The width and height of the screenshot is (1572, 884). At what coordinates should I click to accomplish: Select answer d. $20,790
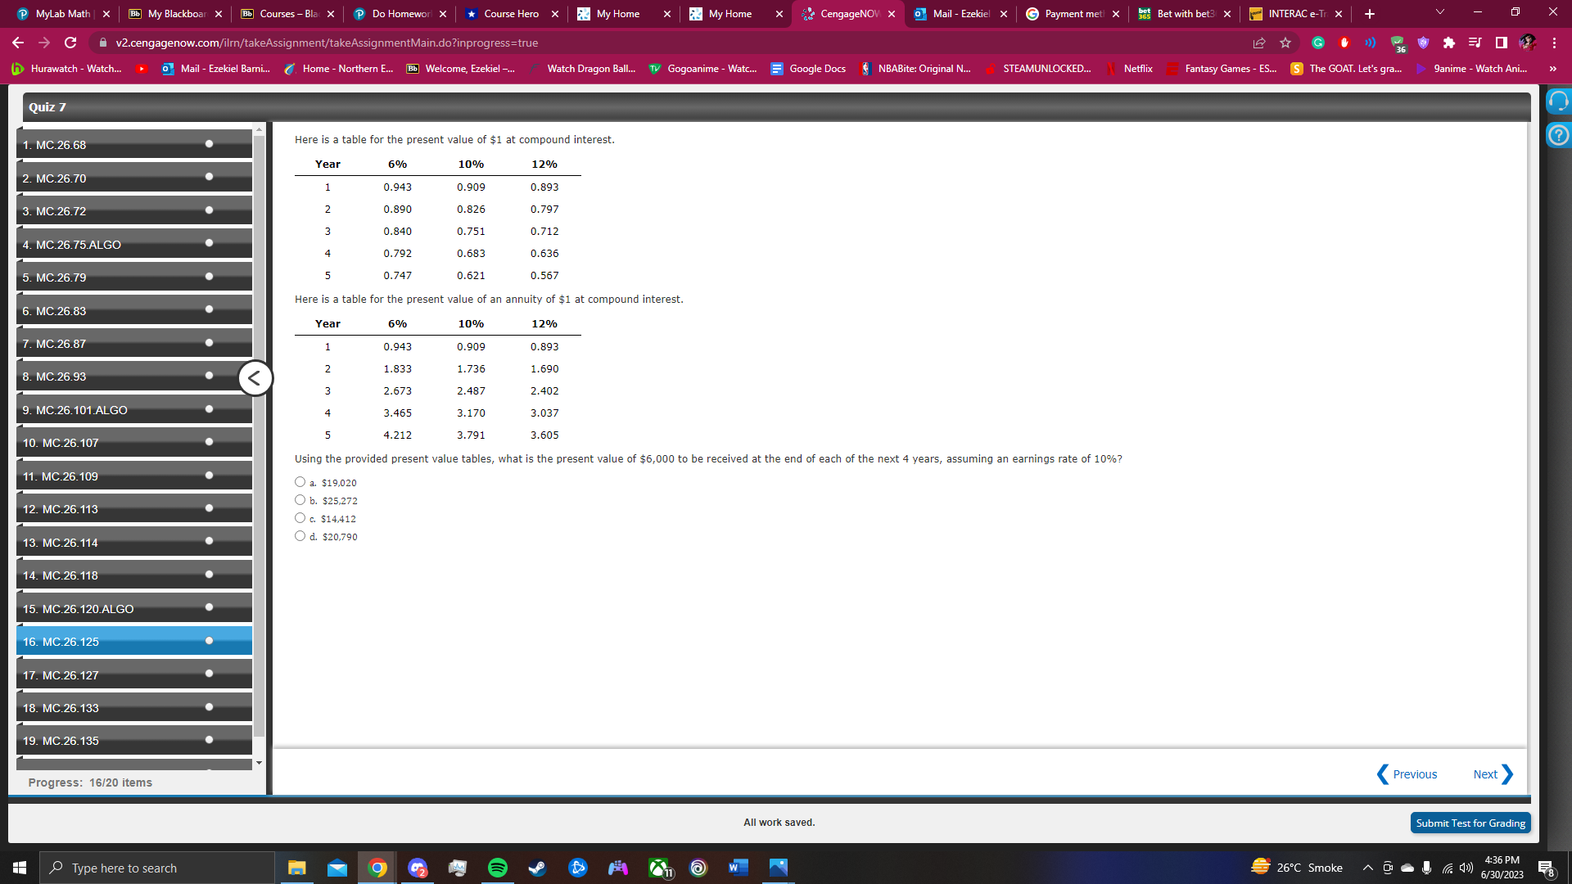[x=300, y=535]
